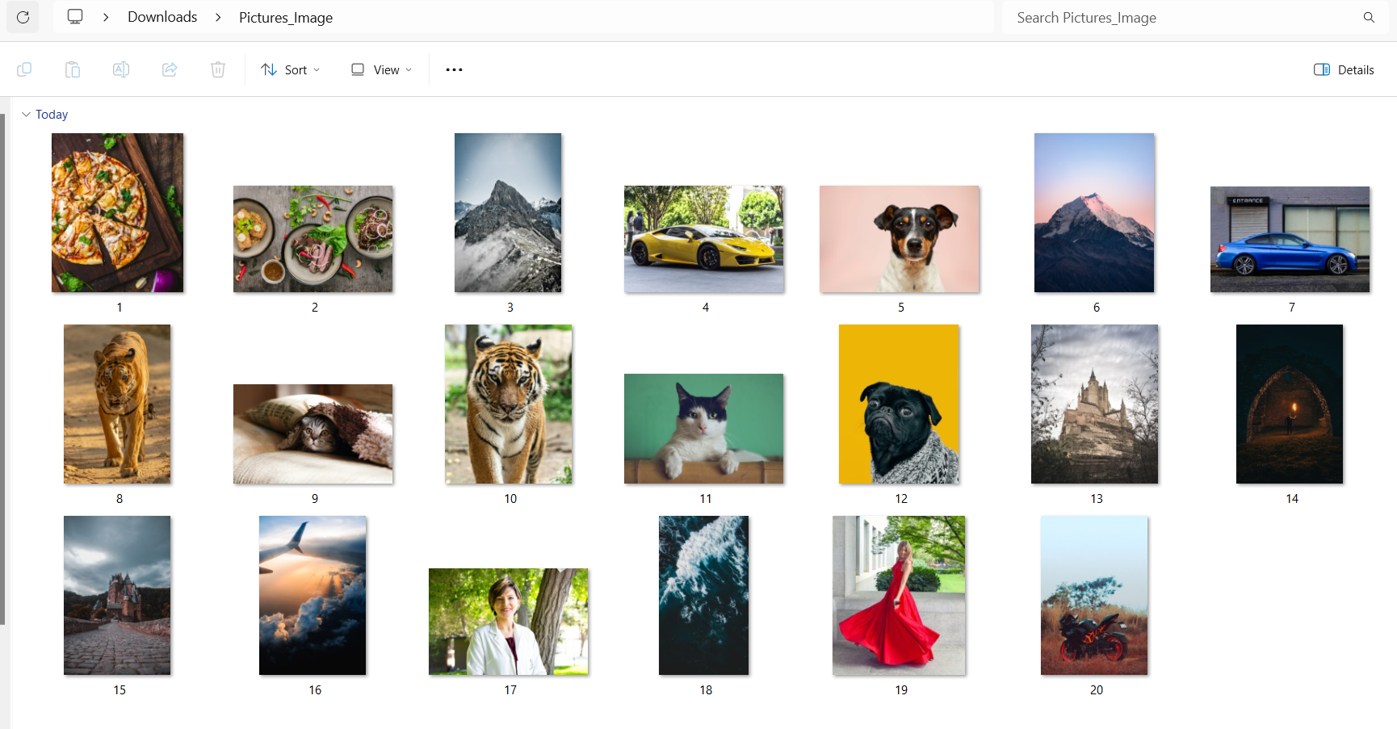Open the Details pane
Viewport: 1397px width, 729px height.
click(1342, 69)
